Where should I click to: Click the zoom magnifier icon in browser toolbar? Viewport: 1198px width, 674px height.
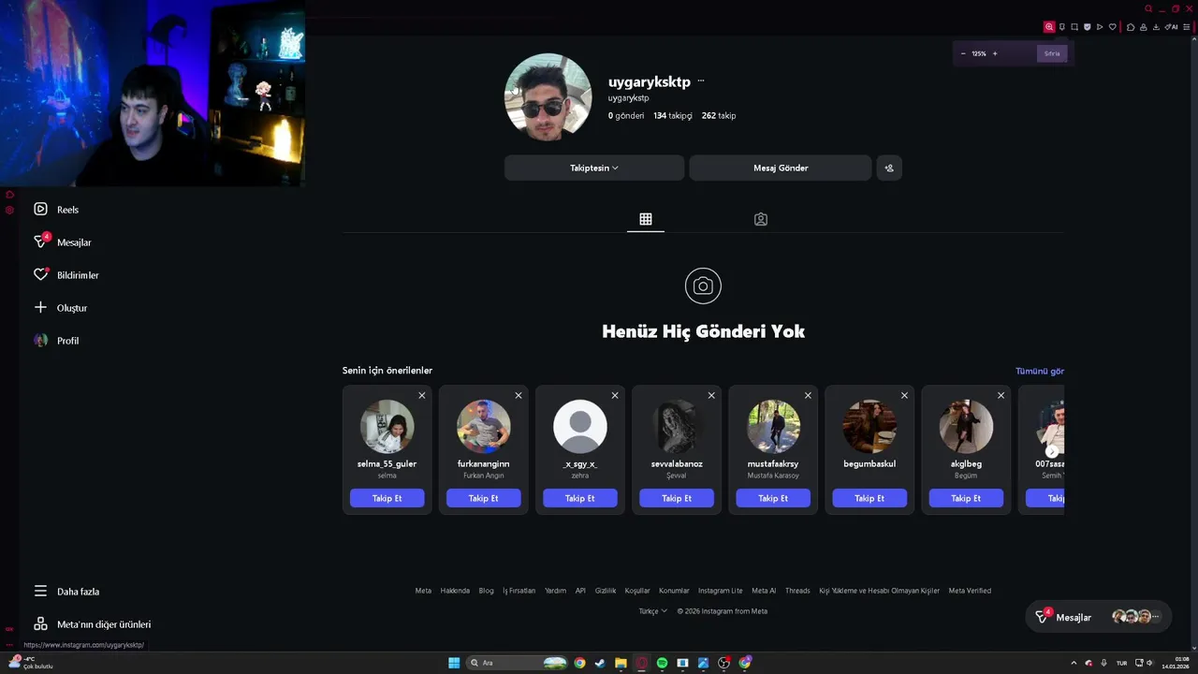tap(1049, 27)
